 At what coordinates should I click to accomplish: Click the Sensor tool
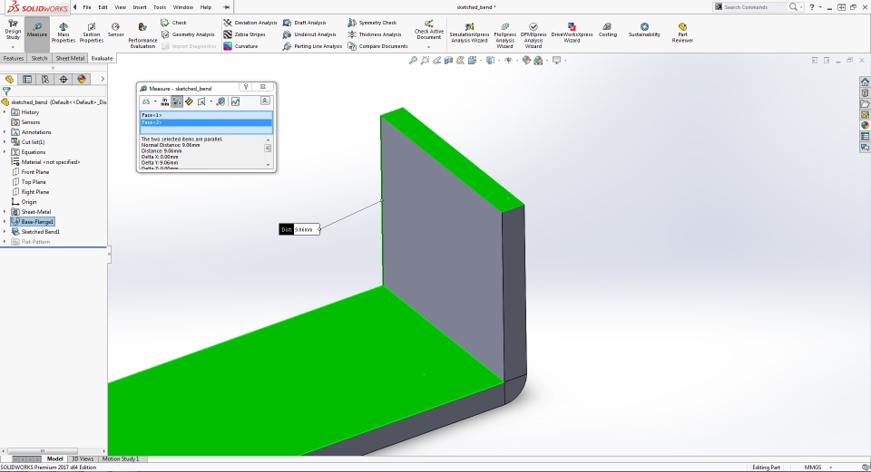[x=115, y=31]
